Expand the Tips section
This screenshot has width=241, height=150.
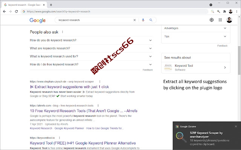coord(196,36)
